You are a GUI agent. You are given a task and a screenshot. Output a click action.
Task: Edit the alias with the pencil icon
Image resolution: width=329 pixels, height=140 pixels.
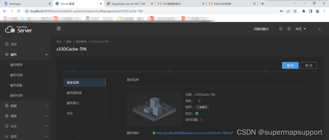click(x=199, y=101)
